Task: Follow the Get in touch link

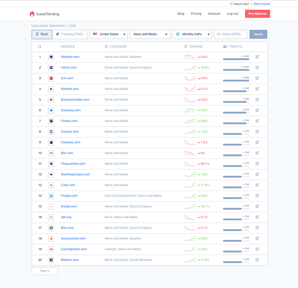Action: [x=261, y=4]
